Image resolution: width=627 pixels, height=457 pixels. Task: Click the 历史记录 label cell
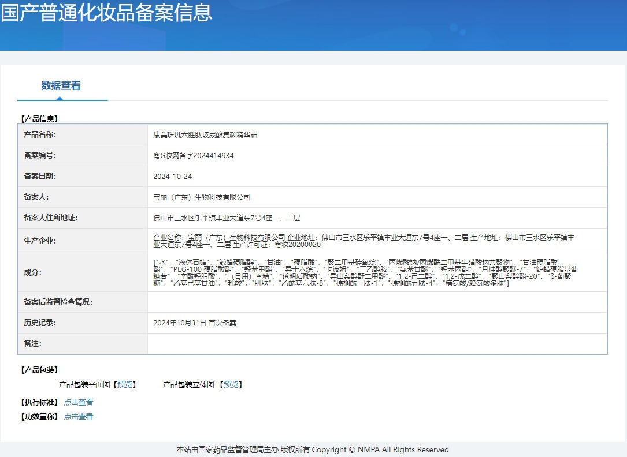83,323
